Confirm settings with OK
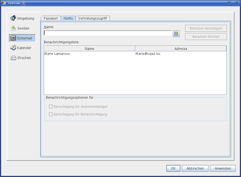 coord(173,168)
